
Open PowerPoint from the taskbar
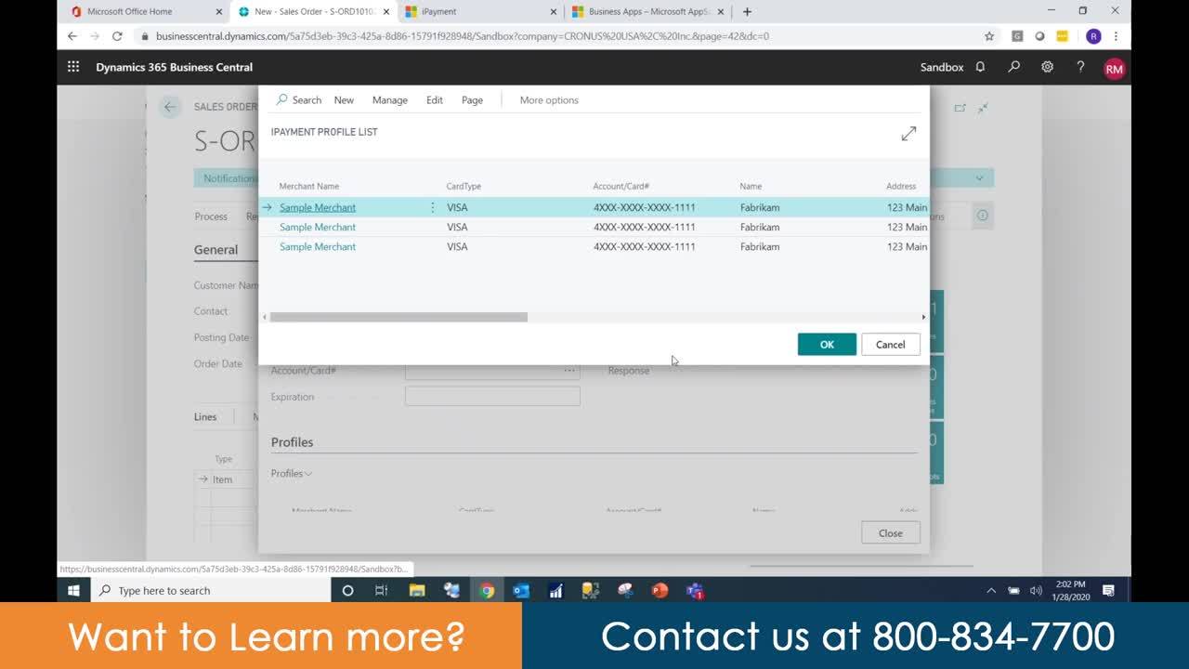pos(660,590)
